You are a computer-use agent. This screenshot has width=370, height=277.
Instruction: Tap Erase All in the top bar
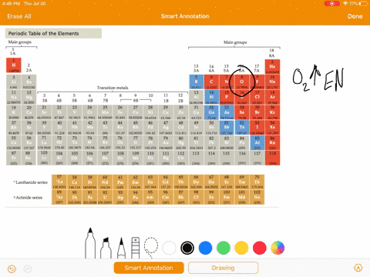(x=19, y=16)
